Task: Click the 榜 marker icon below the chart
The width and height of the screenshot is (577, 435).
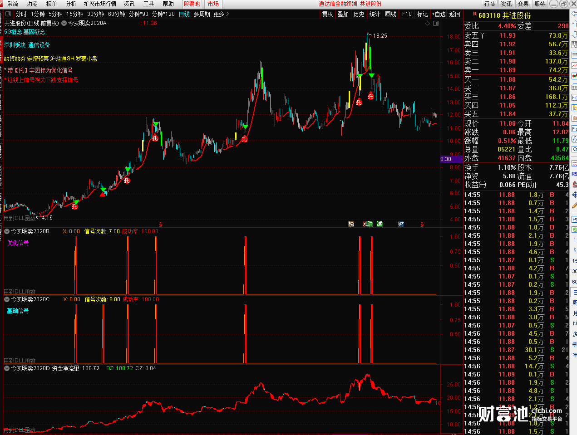Action: click(x=351, y=224)
